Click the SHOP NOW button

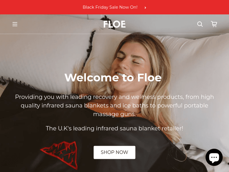pyautogui.click(x=114, y=152)
